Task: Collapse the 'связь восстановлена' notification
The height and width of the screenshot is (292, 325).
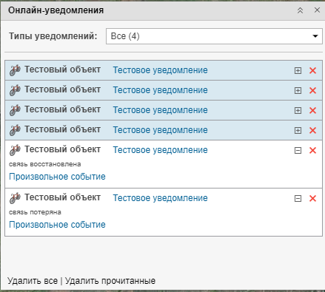Action: [x=298, y=151]
